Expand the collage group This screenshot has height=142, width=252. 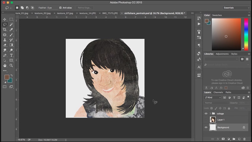click(210, 114)
